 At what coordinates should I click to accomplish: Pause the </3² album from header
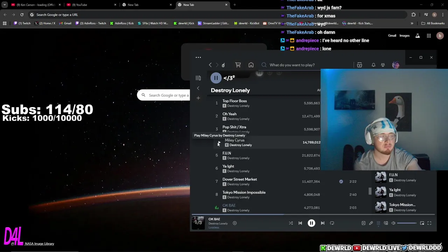point(216,78)
